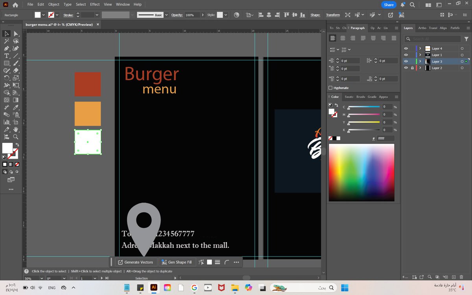The height and width of the screenshot is (295, 472).
Task: Click the black swatch in Color panel
Action: point(334,138)
